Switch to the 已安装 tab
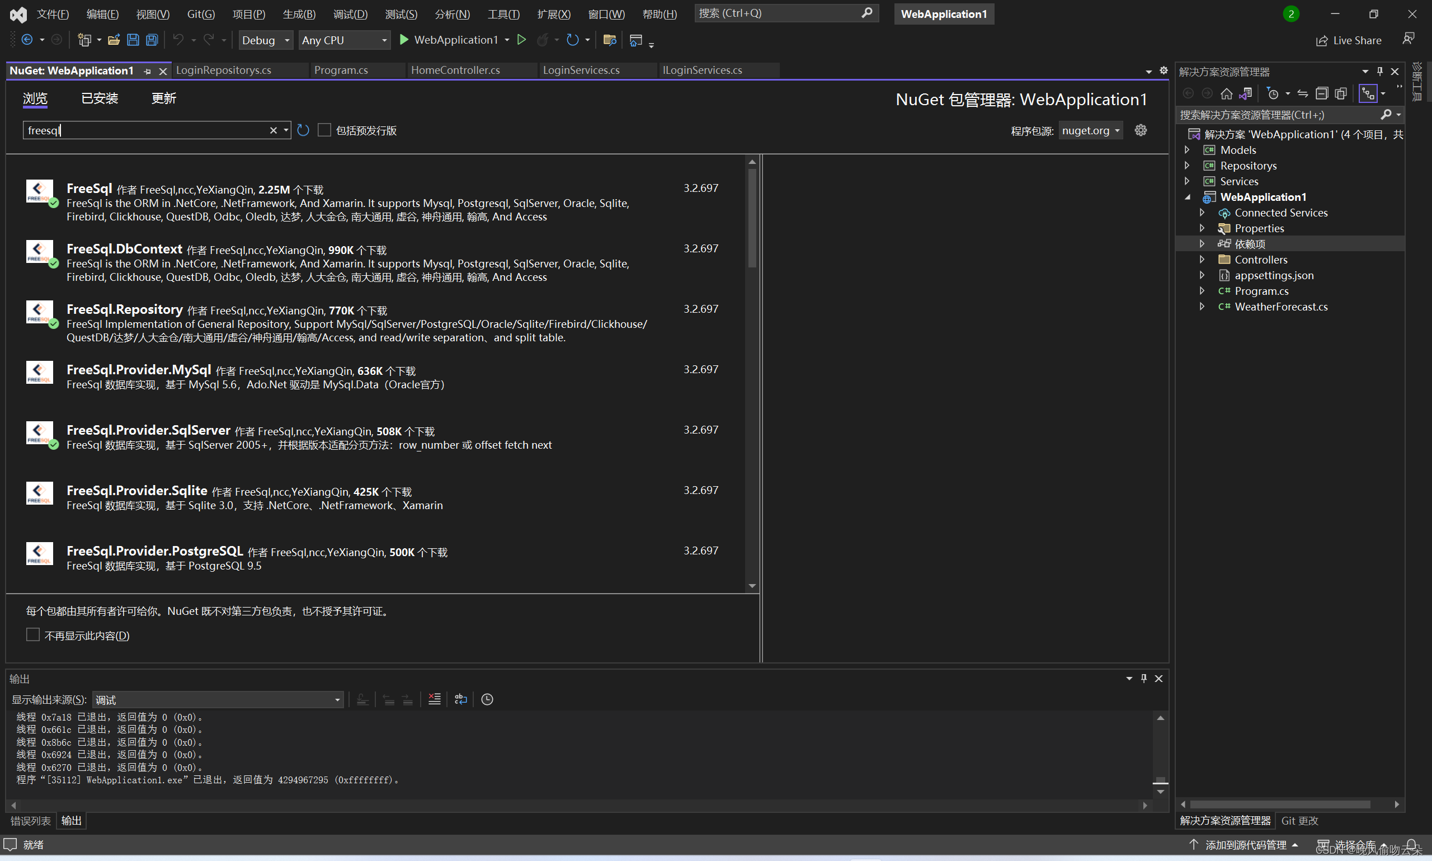The height and width of the screenshot is (861, 1432). tap(100, 98)
